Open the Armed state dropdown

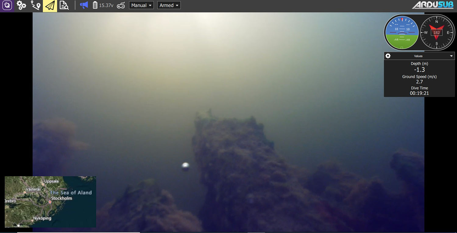pyautogui.click(x=169, y=5)
